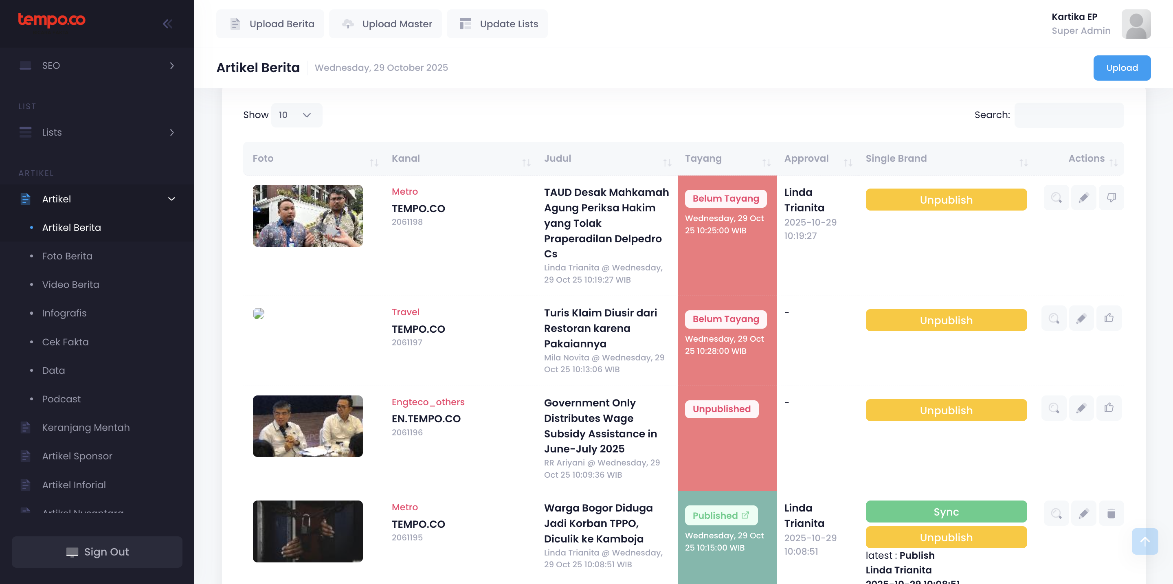
Task: Collapse the sidebar with double-chevron icon
Action: 167,24
